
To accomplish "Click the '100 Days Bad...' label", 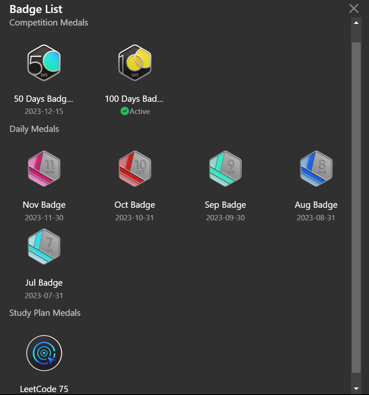I will (134, 99).
